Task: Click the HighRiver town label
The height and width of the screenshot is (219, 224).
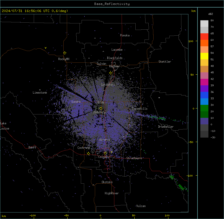Action: tap(112, 193)
